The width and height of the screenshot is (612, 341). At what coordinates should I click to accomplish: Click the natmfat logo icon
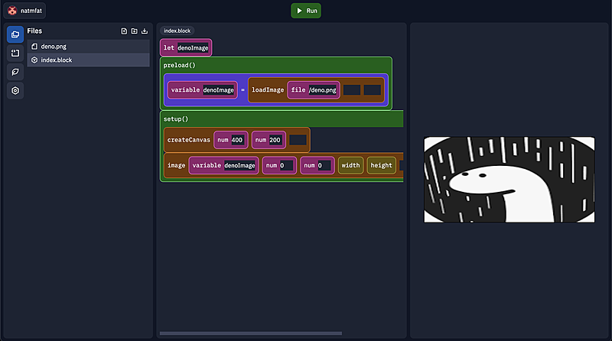[12, 11]
